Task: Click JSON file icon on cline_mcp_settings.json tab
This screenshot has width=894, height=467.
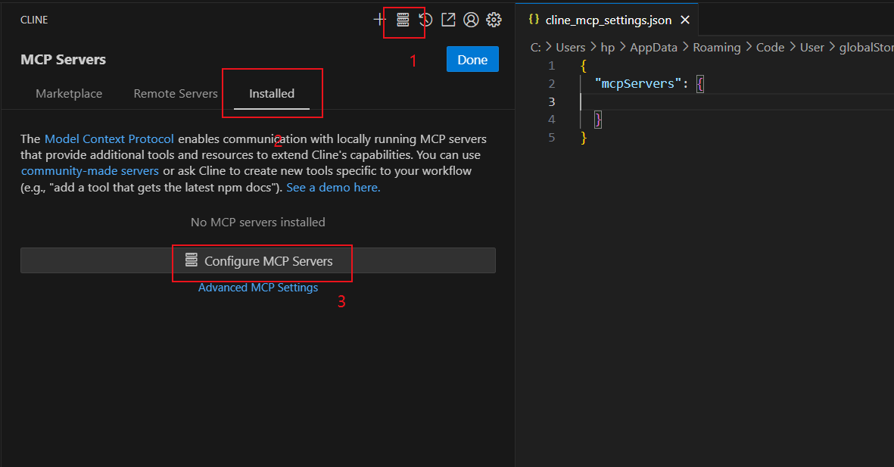Action: pos(534,20)
